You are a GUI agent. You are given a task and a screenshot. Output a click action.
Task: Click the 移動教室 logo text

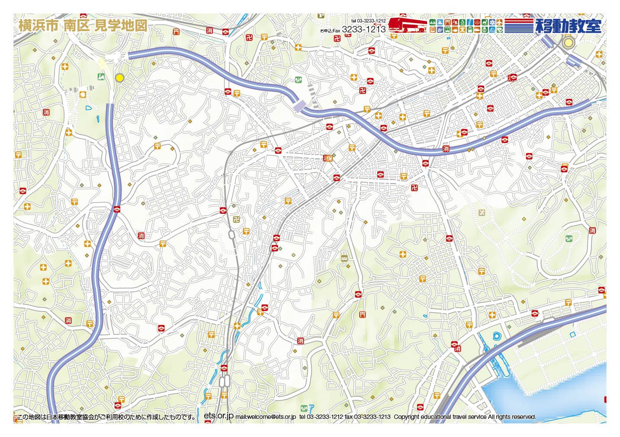pos(568,26)
